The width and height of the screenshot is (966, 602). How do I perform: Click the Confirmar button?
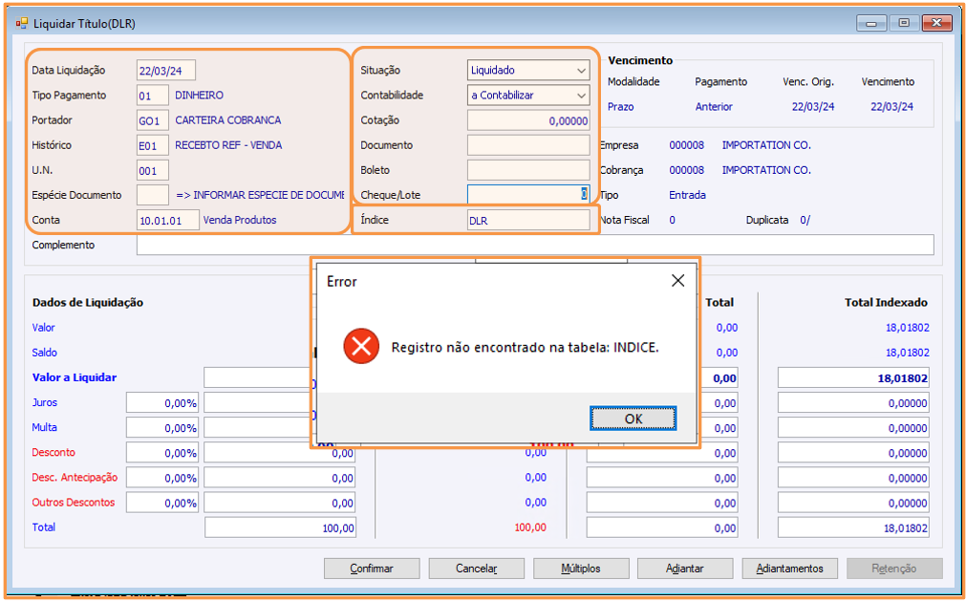tap(372, 569)
